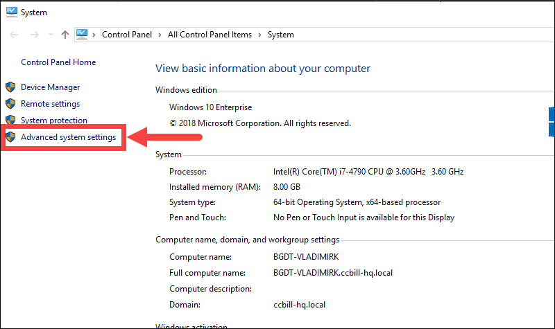Click the shield icon beside Remote settings
The width and height of the screenshot is (555, 329).
[x=10, y=103]
